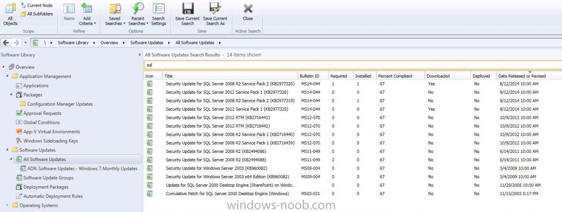Sort by the Required column header

340,76
